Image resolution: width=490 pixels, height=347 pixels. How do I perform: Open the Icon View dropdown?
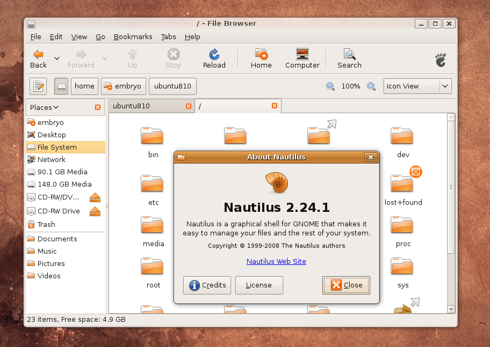417,86
